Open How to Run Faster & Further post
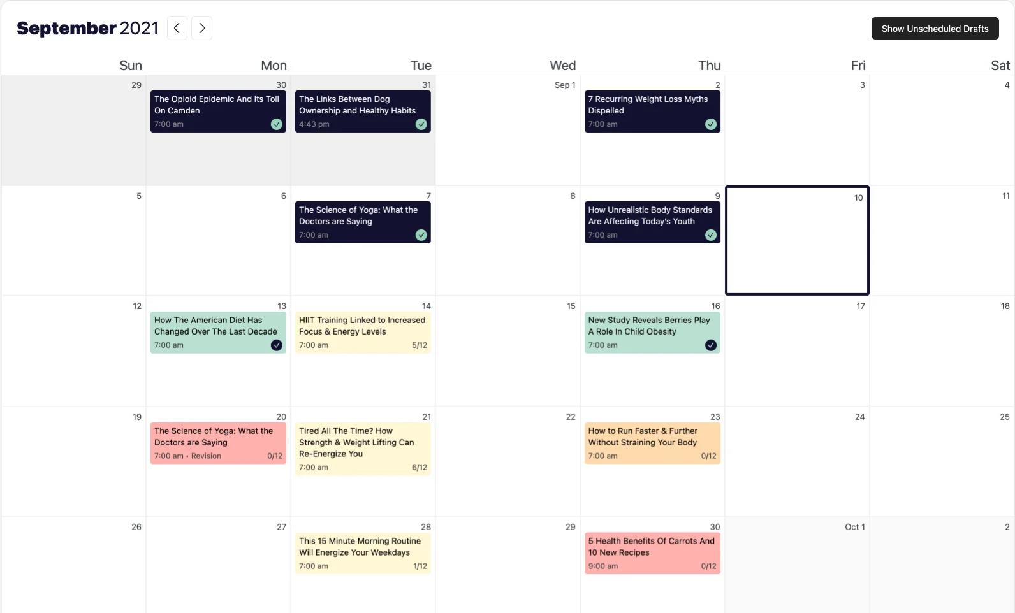The height and width of the screenshot is (613, 1015). (x=652, y=443)
